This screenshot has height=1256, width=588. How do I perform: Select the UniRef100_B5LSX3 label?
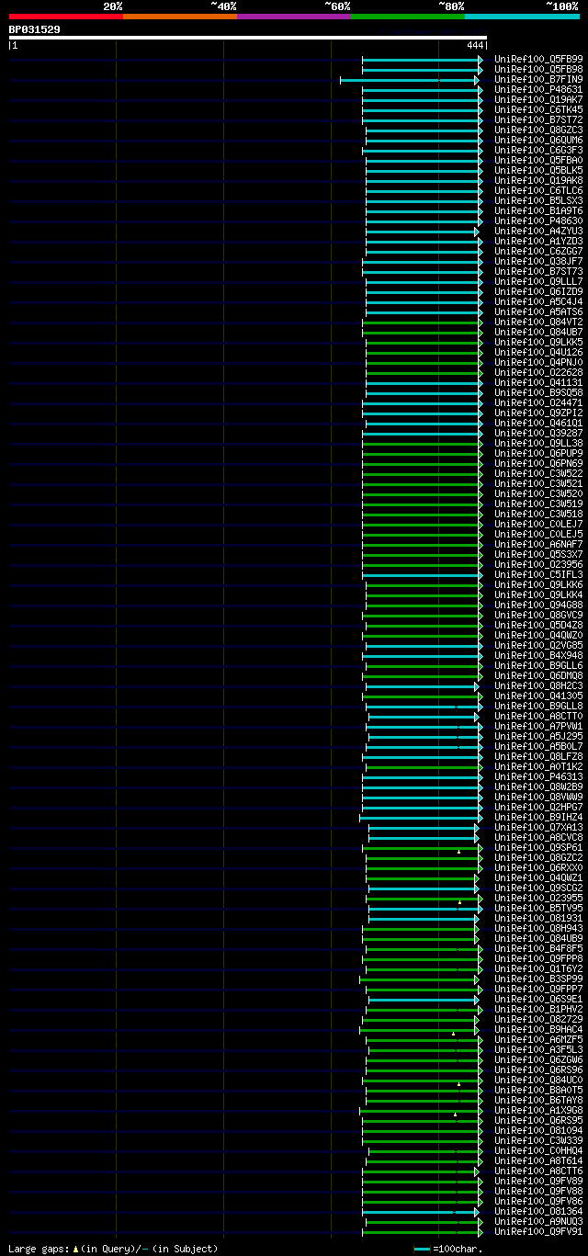click(x=538, y=200)
